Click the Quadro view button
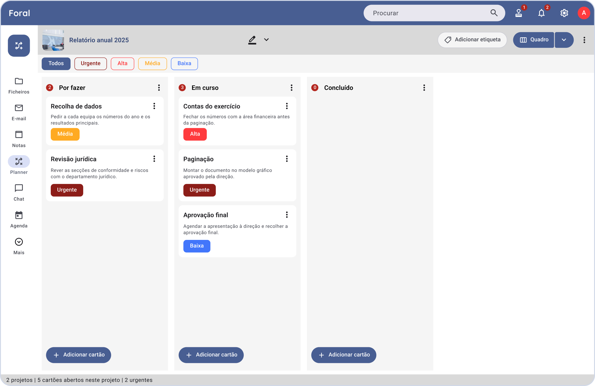The width and height of the screenshot is (595, 386). pos(533,40)
